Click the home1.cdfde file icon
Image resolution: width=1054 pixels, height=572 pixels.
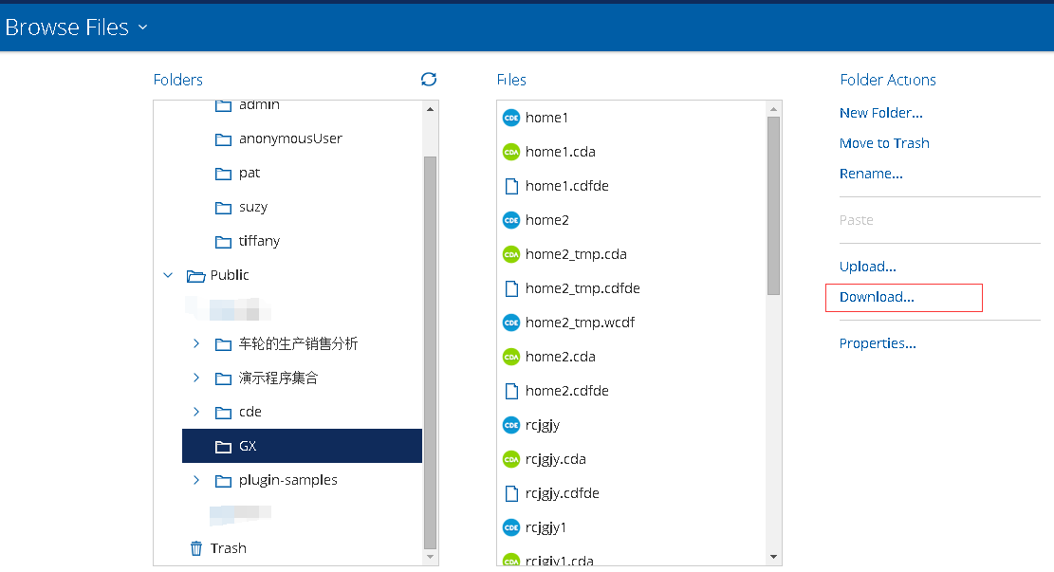511,186
